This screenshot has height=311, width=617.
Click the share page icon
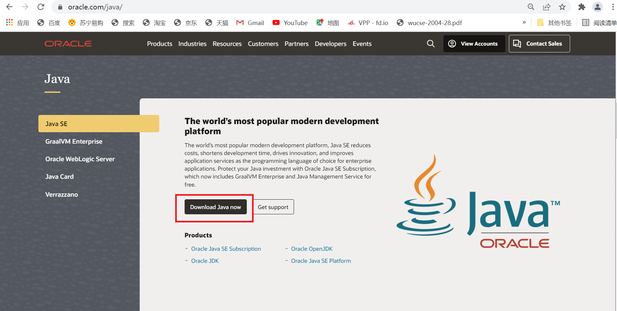pyautogui.click(x=547, y=7)
